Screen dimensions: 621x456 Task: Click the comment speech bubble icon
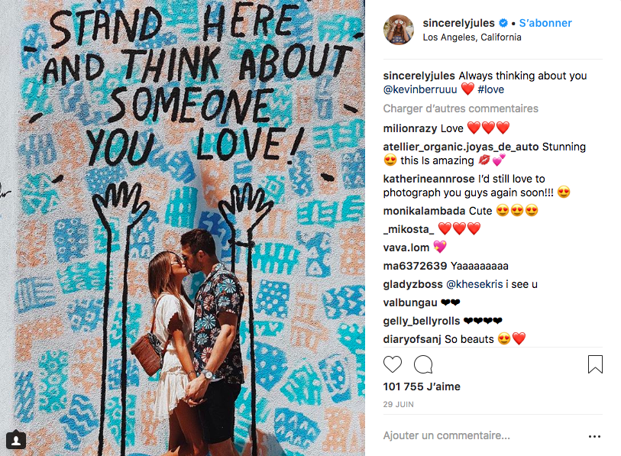tap(423, 364)
